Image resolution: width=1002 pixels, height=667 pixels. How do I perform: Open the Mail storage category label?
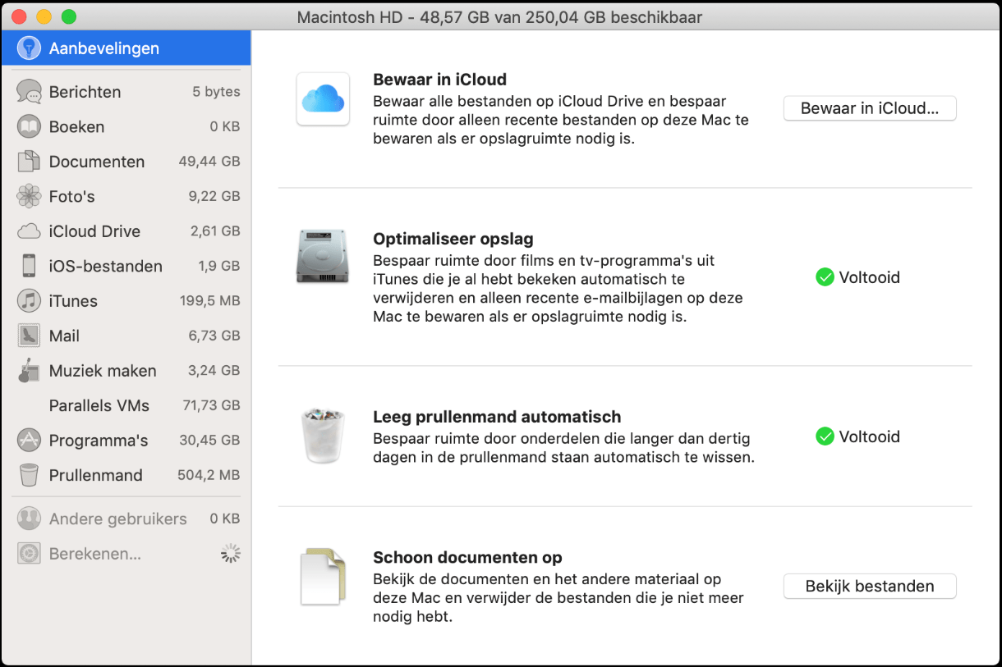coord(64,336)
